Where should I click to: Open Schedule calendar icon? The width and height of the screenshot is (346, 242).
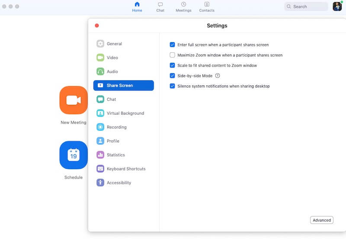coord(74,155)
